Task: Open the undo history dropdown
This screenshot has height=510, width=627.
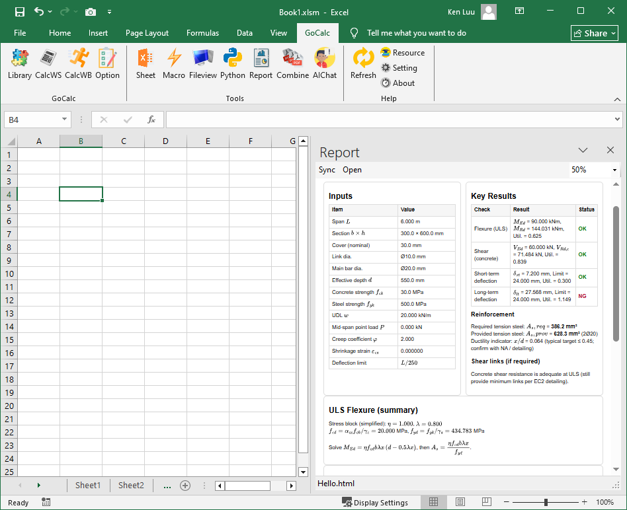Action: pyautogui.click(x=50, y=12)
